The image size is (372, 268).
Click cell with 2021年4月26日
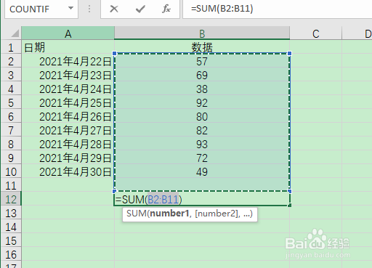[68, 116]
